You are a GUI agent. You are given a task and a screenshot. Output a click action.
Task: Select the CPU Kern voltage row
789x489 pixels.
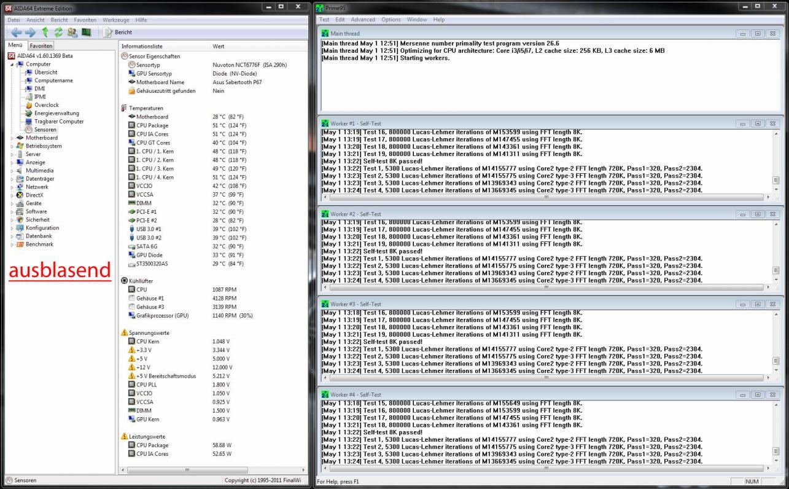click(212, 342)
